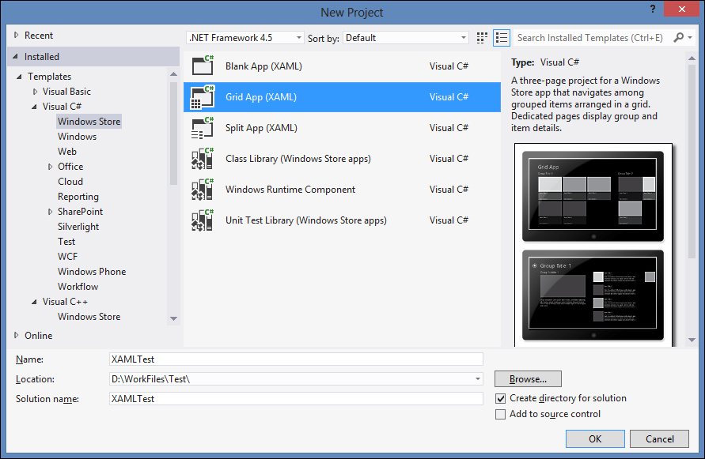
Task: Click the Grid App (XAML) template icon
Action: coord(203,97)
